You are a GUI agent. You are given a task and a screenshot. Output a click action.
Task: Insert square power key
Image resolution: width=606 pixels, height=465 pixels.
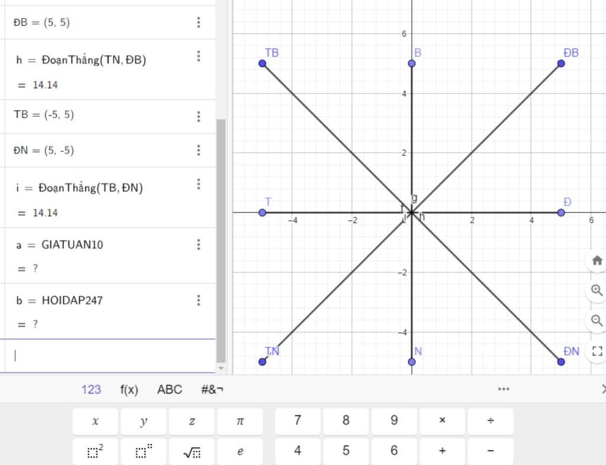click(x=95, y=451)
